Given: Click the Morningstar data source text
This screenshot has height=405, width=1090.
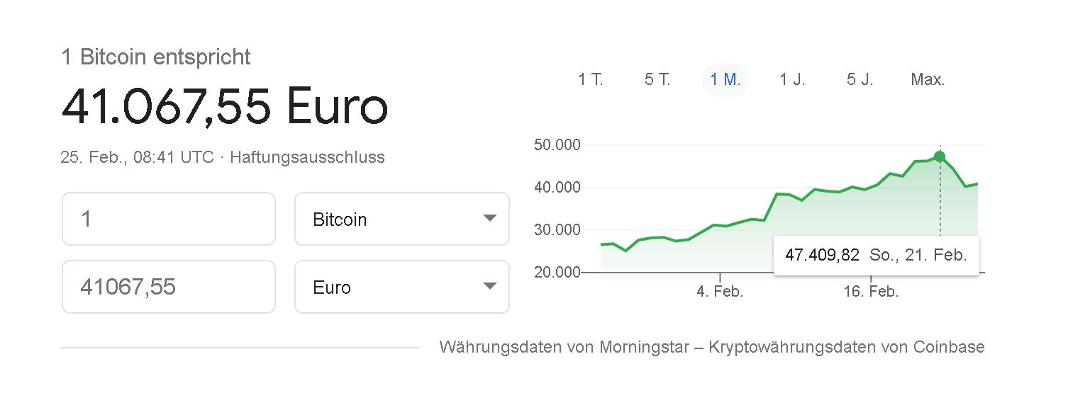Looking at the screenshot, I should [642, 347].
